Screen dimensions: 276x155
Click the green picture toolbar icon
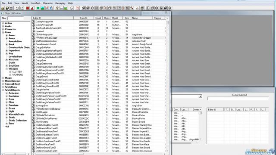point(66,8)
